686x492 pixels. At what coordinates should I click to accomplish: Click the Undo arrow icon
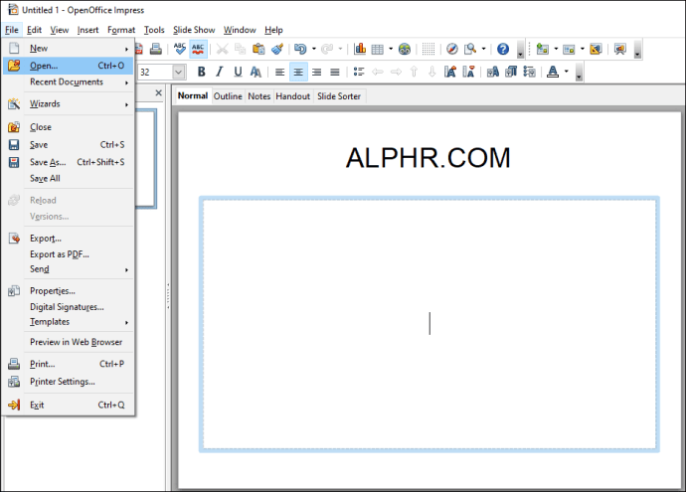tap(300, 49)
